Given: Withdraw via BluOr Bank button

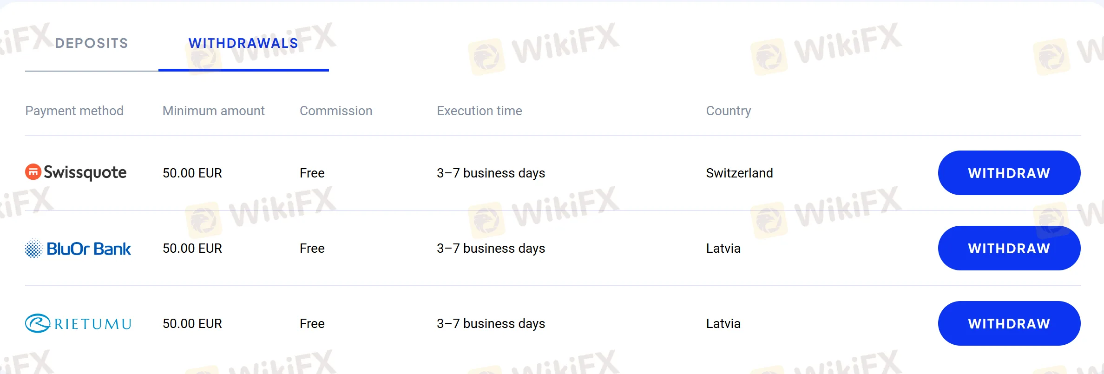Looking at the screenshot, I should point(1009,248).
